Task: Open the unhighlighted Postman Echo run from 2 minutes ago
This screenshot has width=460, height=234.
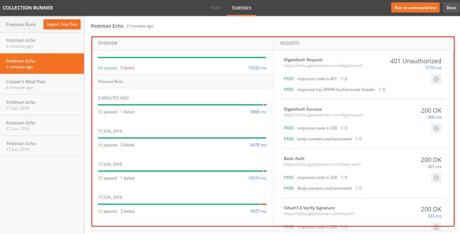Action: [42, 43]
